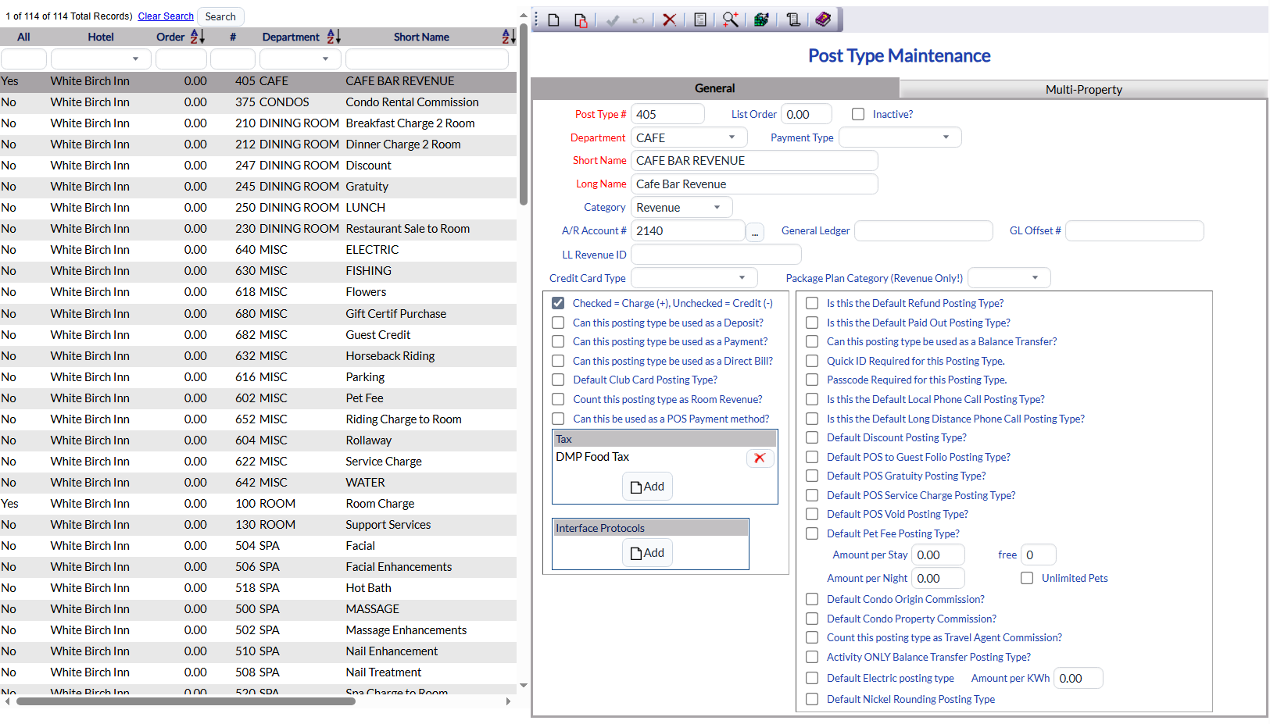
Task: Select the Room Charge row
Action: click(258, 504)
